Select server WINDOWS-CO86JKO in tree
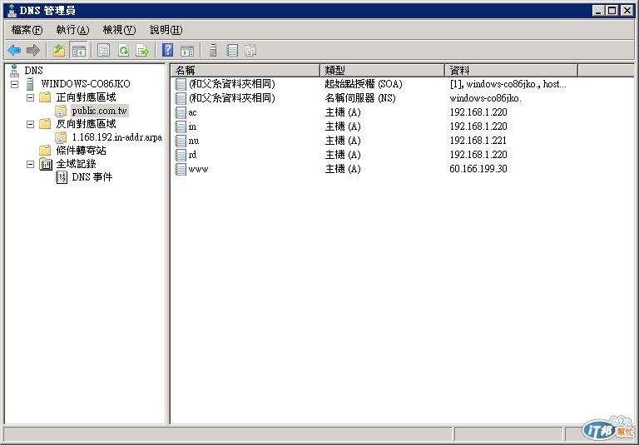 tap(86, 84)
